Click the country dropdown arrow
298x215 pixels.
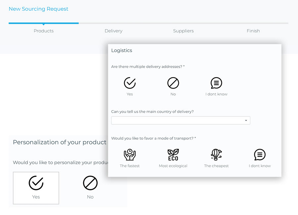(x=246, y=120)
